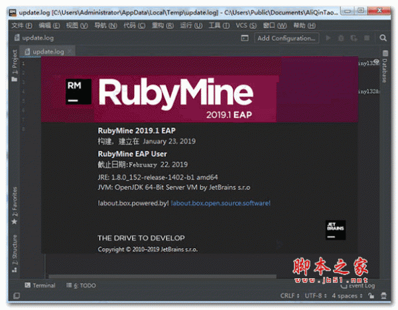Image resolution: width=398 pixels, height=310 pixels.
Task: Click the inspector hector icon in status bar
Action: click(x=384, y=295)
